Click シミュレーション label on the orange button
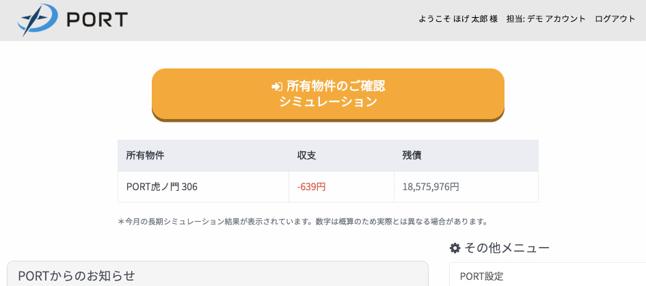This screenshot has height=286, width=646. click(x=328, y=102)
